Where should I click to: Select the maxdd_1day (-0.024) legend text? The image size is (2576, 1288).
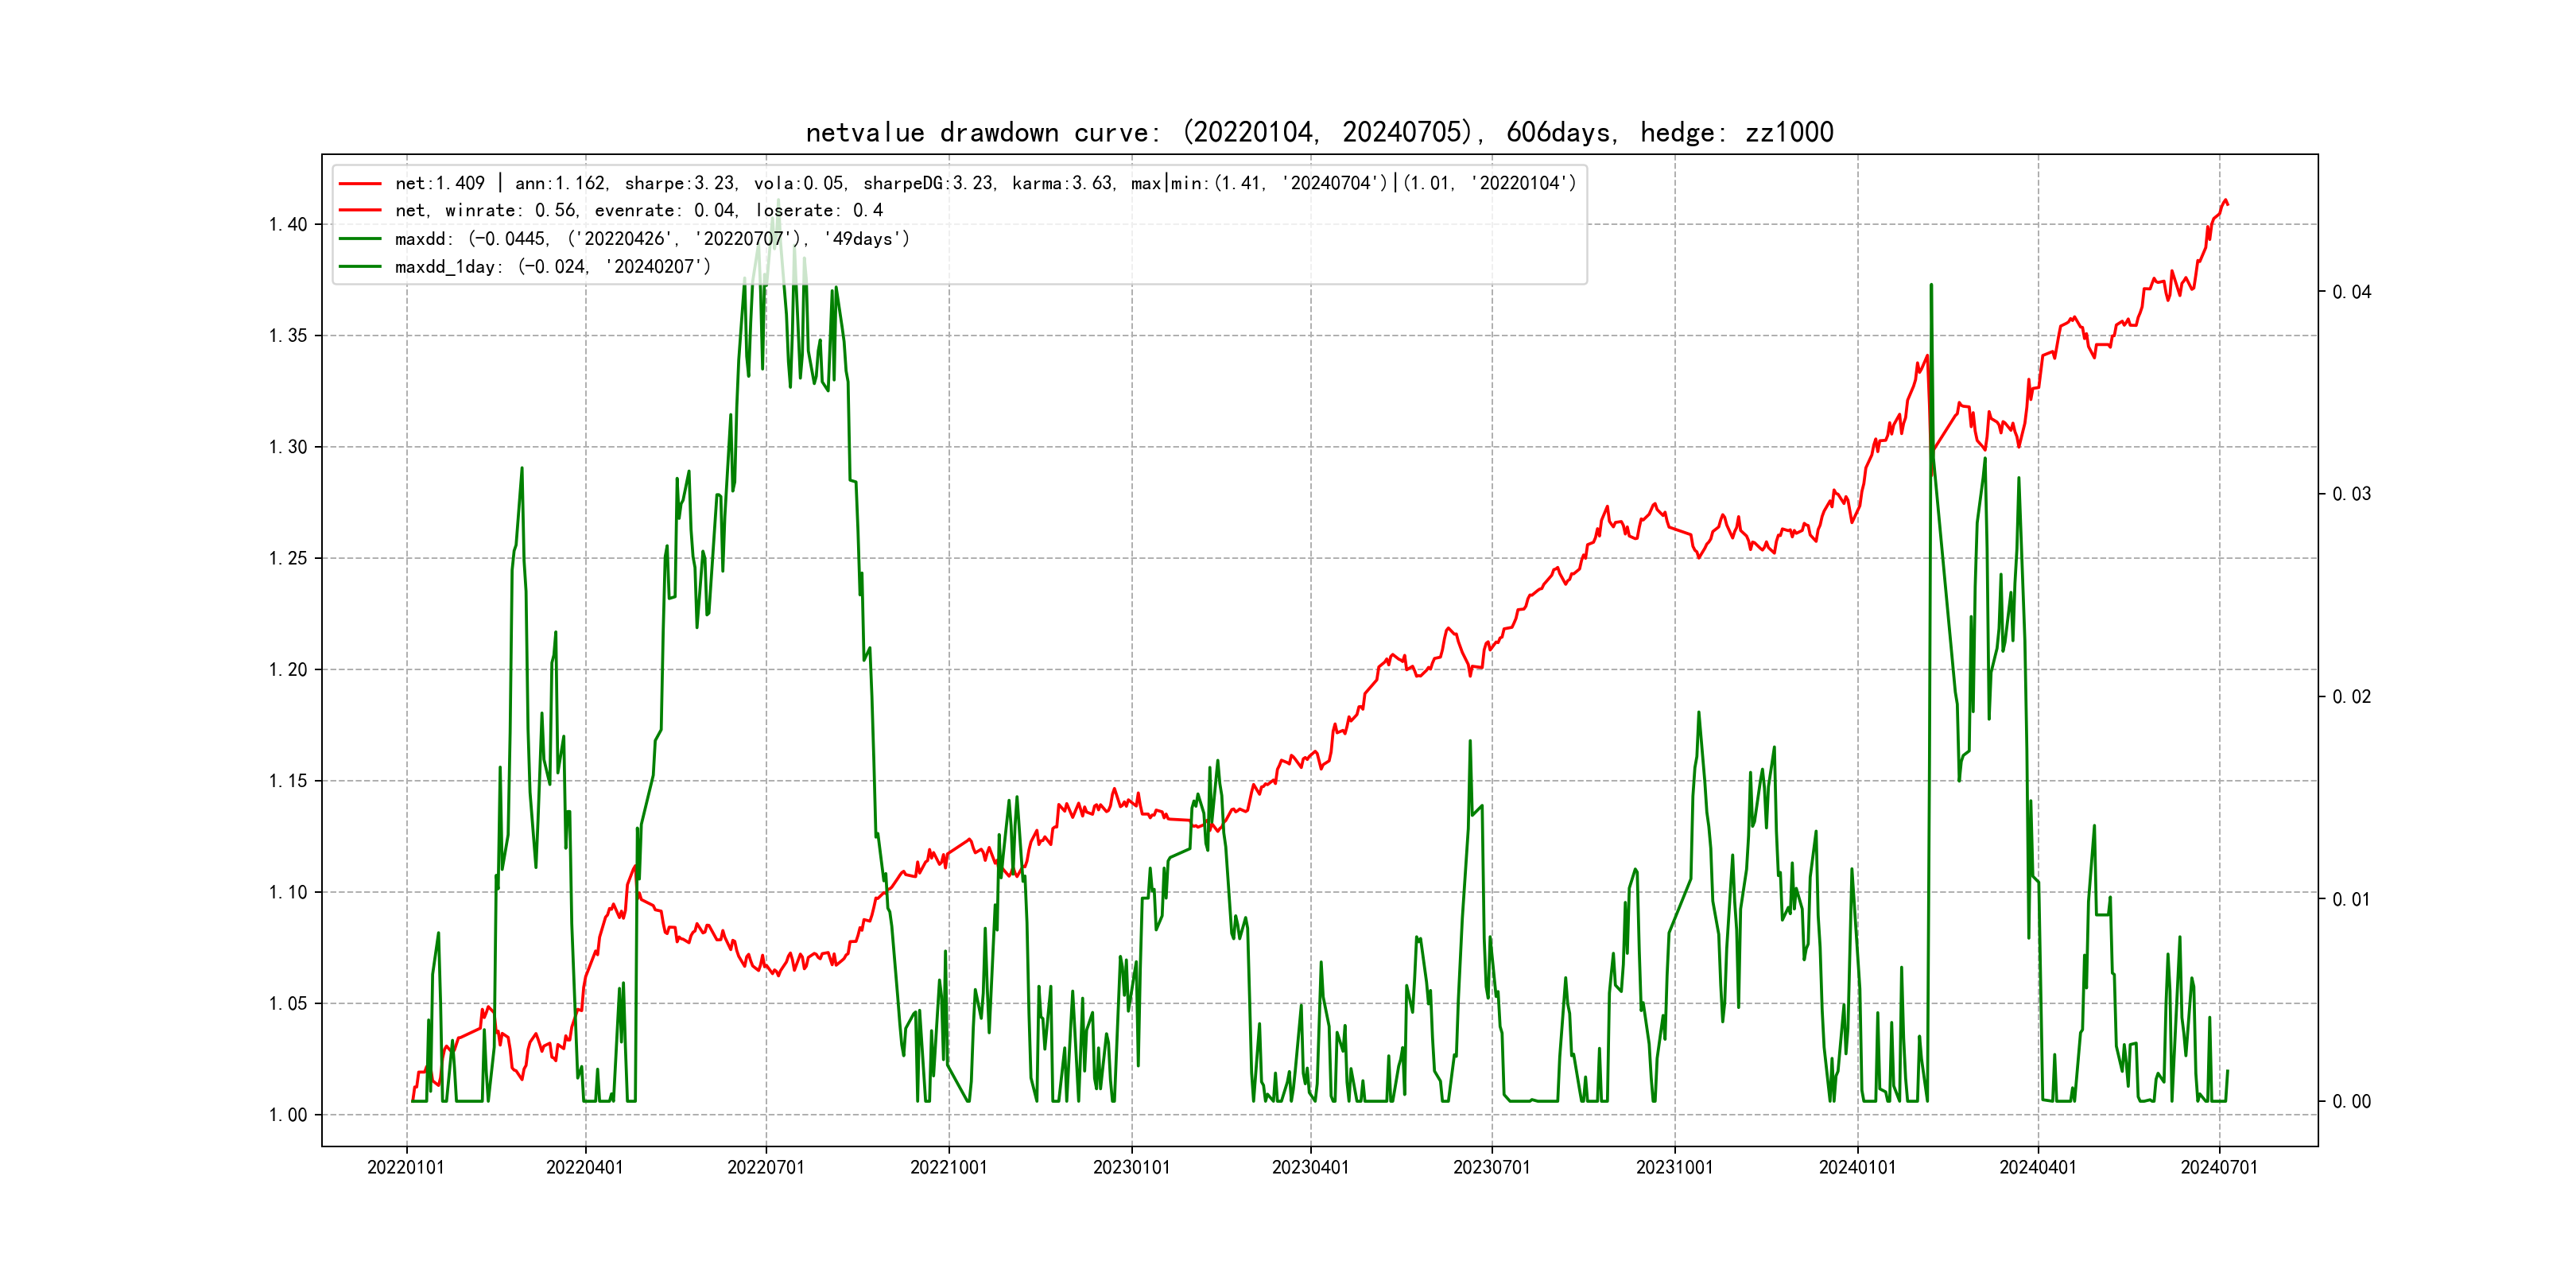553,266
